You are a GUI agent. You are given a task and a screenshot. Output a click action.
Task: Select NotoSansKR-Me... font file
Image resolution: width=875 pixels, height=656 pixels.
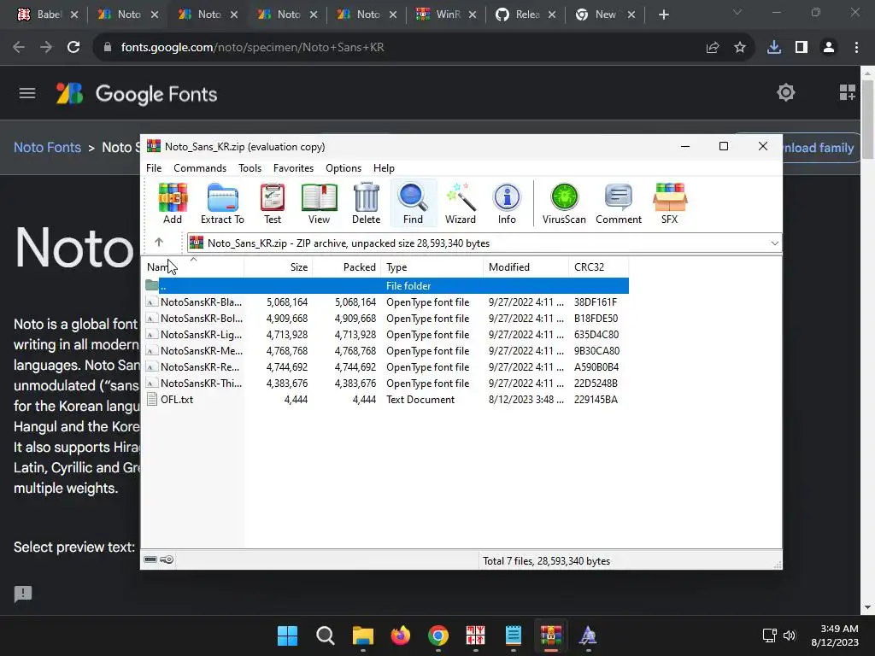pyautogui.click(x=386, y=350)
